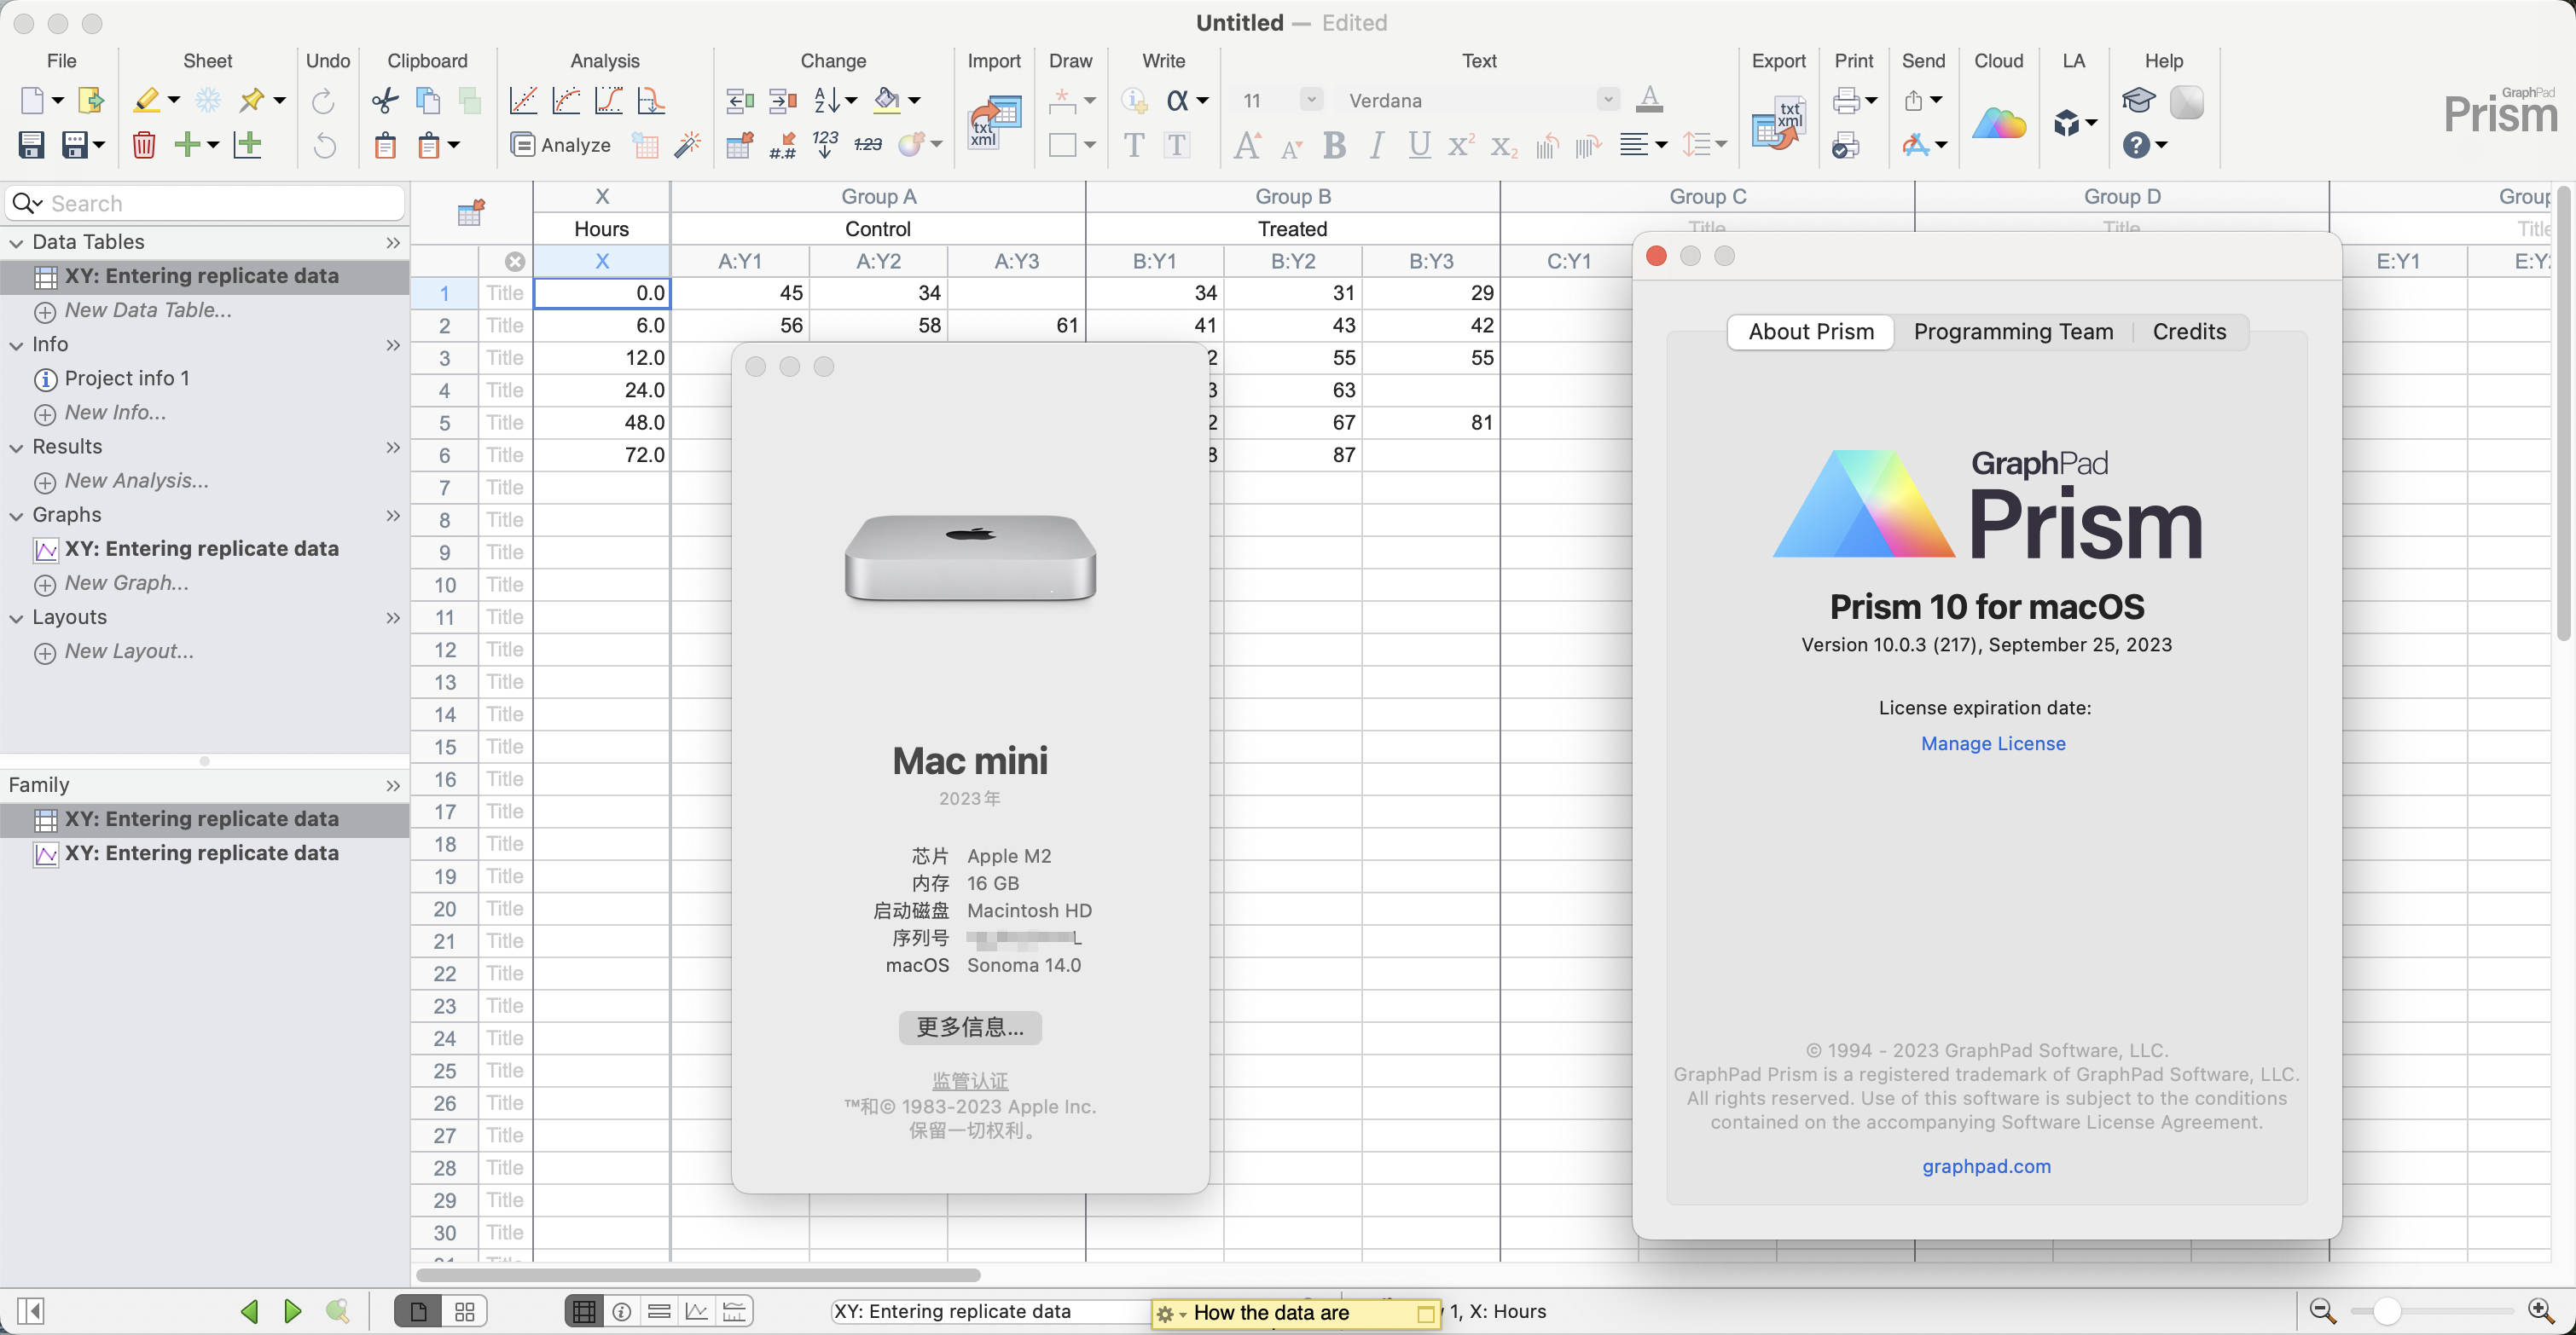The width and height of the screenshot is (2576, 1335).
Task: Click the 更多信息... button
Action: (970, 1027)
